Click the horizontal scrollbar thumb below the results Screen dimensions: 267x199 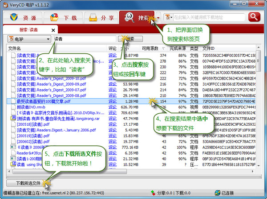point(69,171)
